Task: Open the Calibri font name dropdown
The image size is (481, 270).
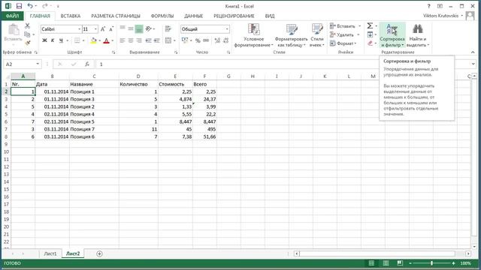Action: click(x=80, y=29)
